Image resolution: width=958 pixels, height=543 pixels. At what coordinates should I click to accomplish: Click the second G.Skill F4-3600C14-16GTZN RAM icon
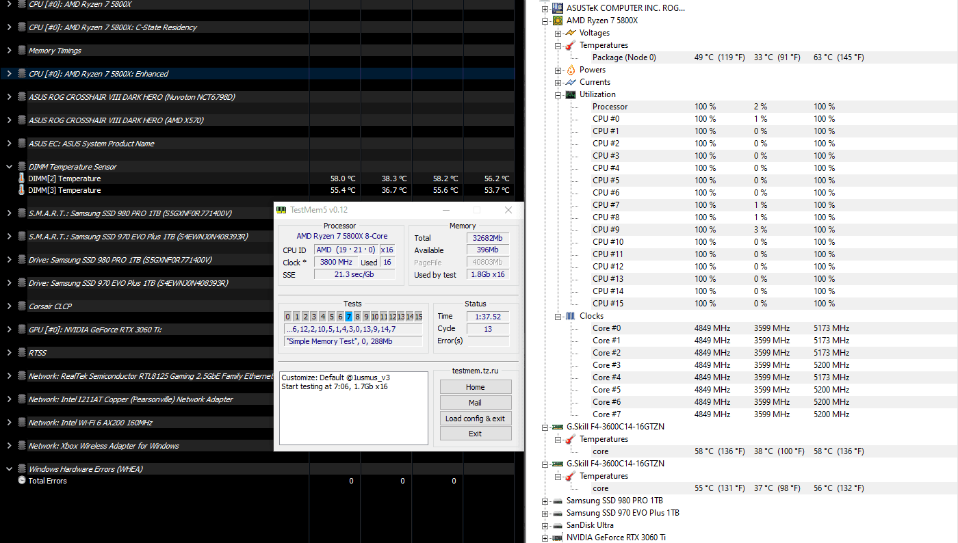click(x=558, y=464)
